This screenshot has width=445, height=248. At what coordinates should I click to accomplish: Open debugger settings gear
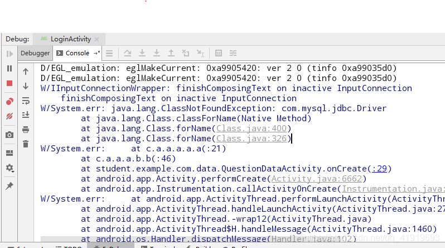tap(9, 168)
